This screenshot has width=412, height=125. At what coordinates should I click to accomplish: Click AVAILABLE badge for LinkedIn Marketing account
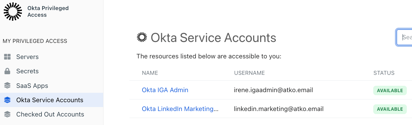click(x=390, y=109)
